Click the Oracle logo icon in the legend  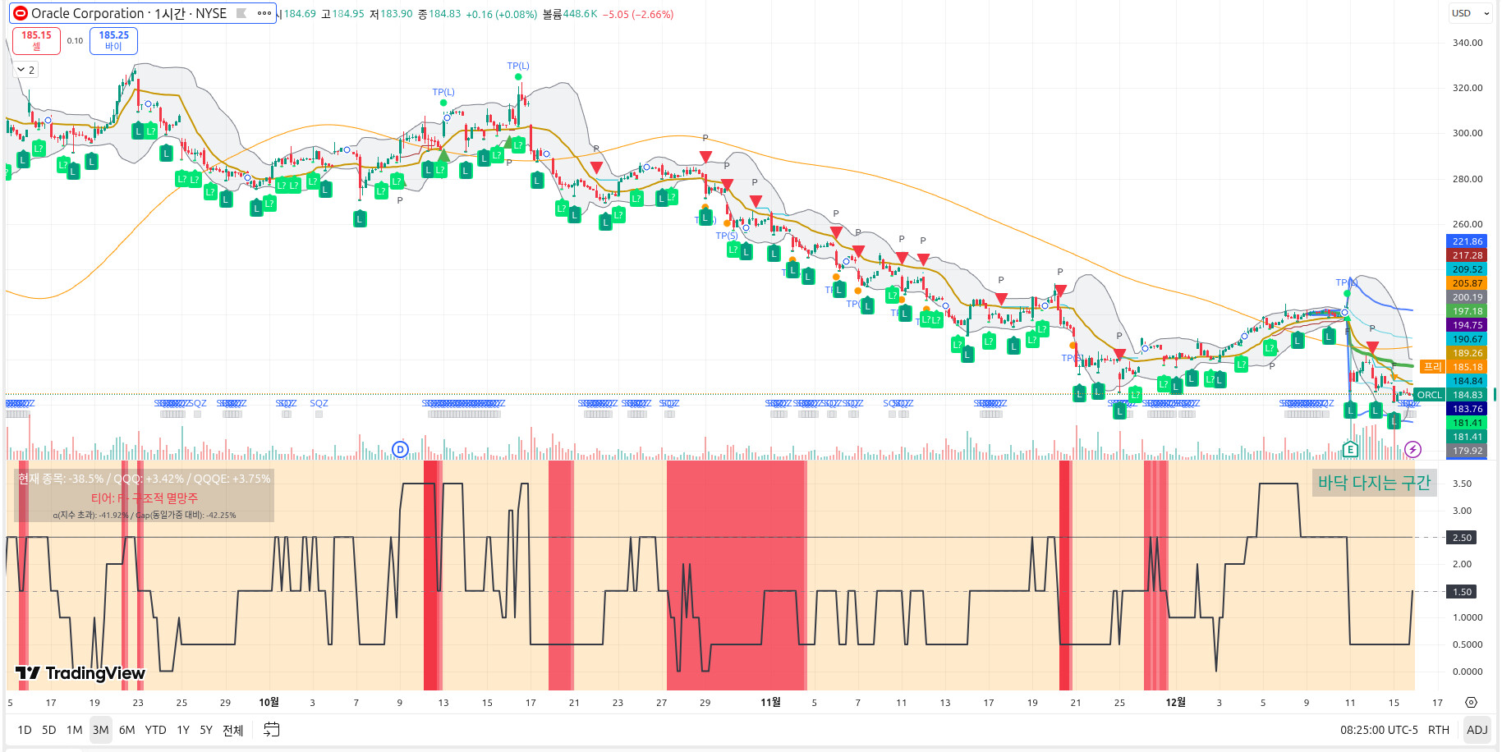(20, 13)
